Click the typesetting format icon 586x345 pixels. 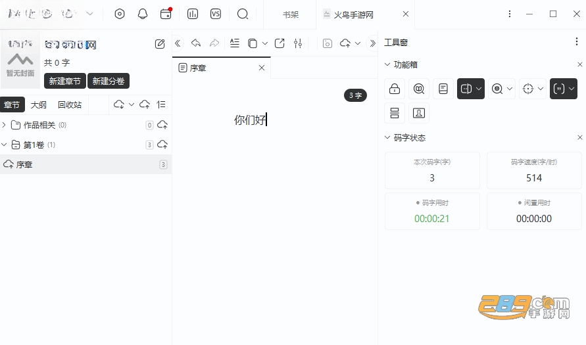234,43
